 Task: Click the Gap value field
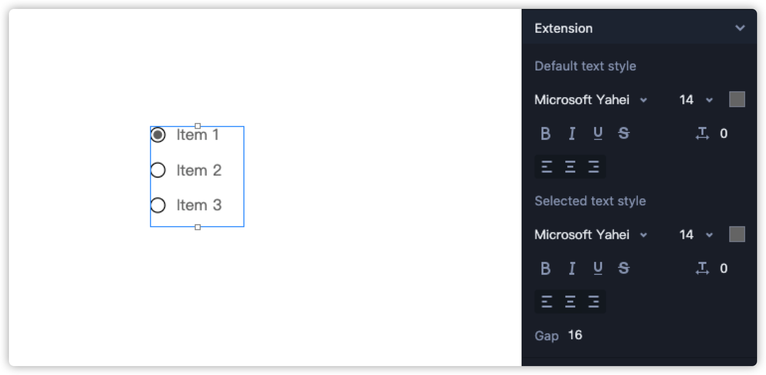point(575,335)
